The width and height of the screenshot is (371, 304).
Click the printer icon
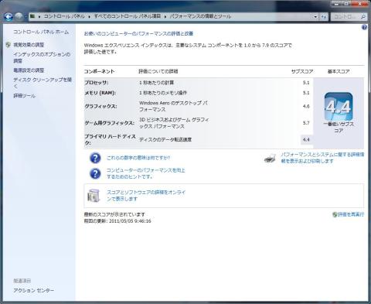[x=270, y=158]
